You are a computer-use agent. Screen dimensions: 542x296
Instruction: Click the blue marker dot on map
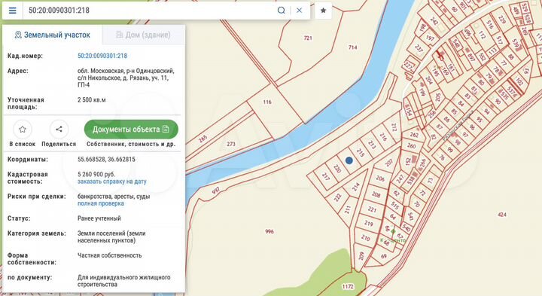click(349, 160)
